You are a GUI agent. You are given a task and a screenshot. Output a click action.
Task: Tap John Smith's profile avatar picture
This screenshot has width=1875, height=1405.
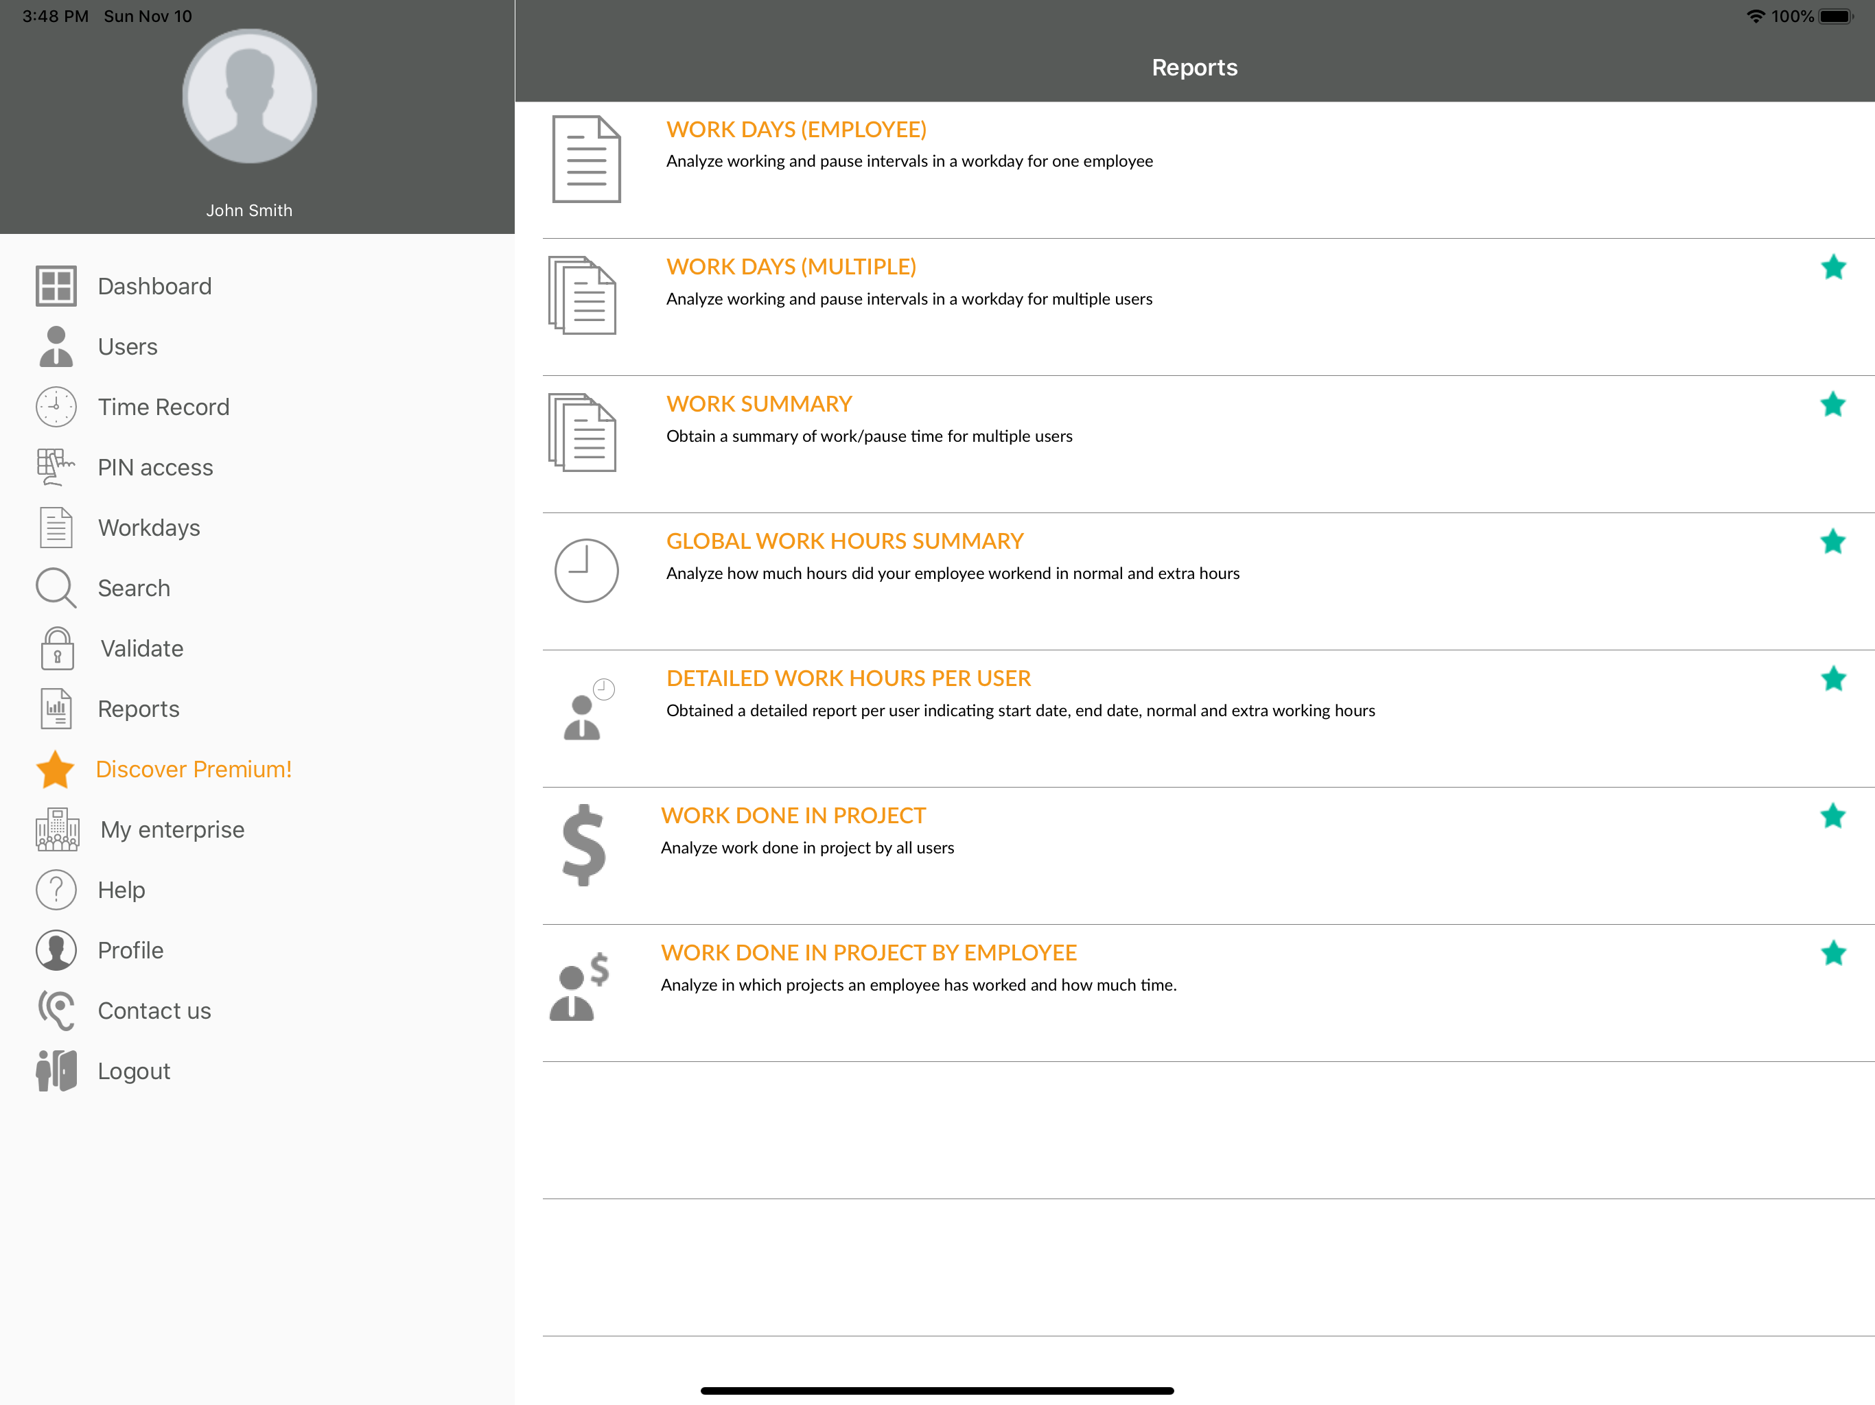pos(250,97)
